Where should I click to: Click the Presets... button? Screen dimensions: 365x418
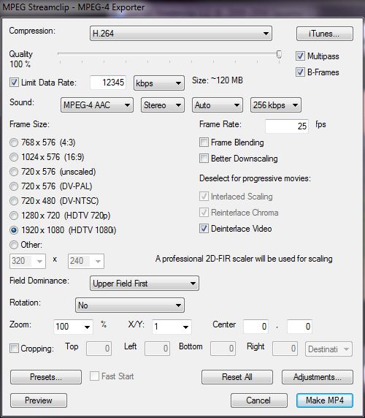tap(46, 377)
